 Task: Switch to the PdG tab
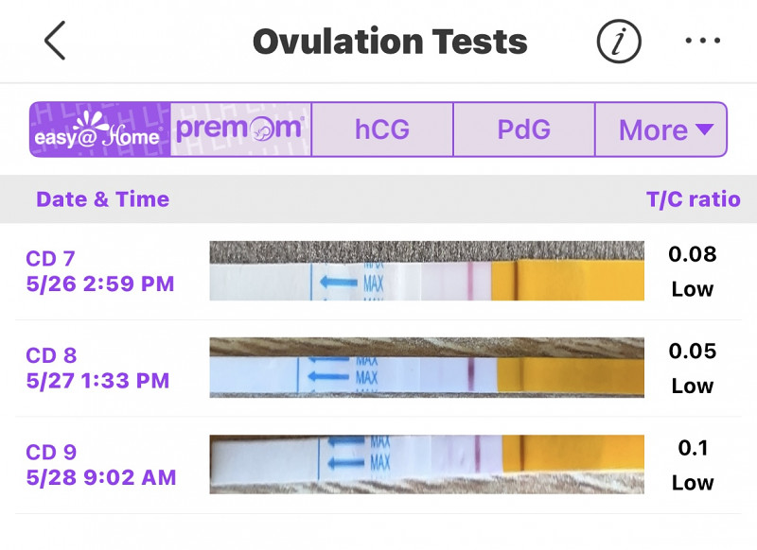(x=524, y=129)
